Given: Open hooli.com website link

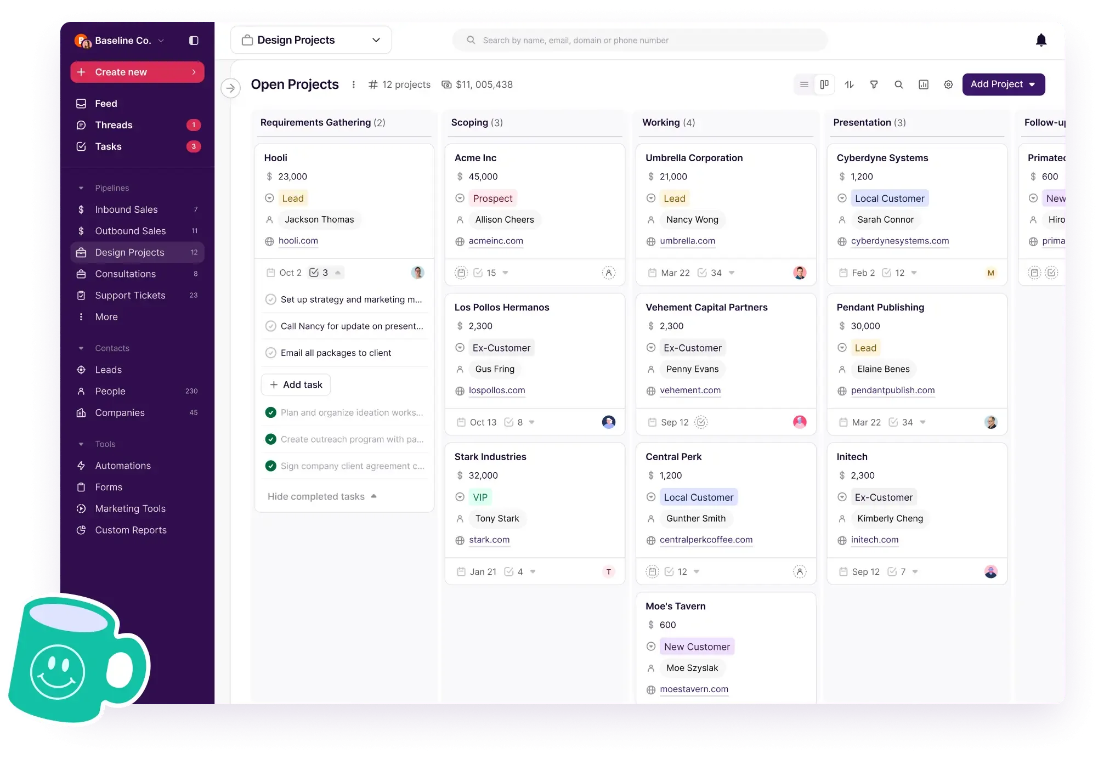Looking at the screenshot, I should coord(298,241).
